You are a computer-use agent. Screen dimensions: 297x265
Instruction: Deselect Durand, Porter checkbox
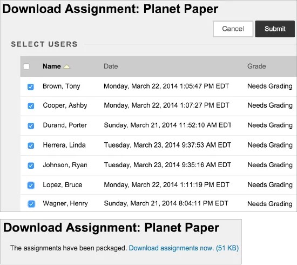[x=31, y=126]
